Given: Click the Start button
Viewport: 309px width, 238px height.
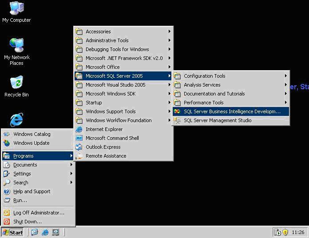Looking at the screenshot, I should (12, 232).
